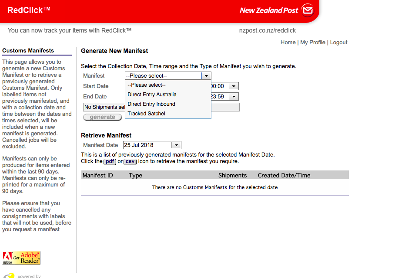Click the nzpost.co.nz/redclick text

point(267,30)
